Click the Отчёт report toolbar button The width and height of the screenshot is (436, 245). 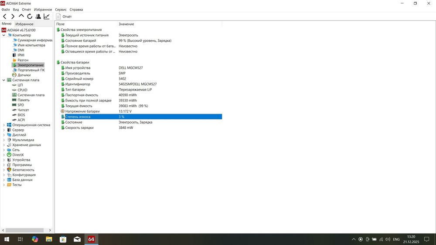64,17
